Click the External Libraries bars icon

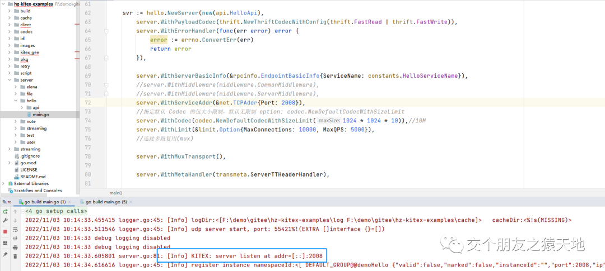pyautogui.click(x=10, y=184)
